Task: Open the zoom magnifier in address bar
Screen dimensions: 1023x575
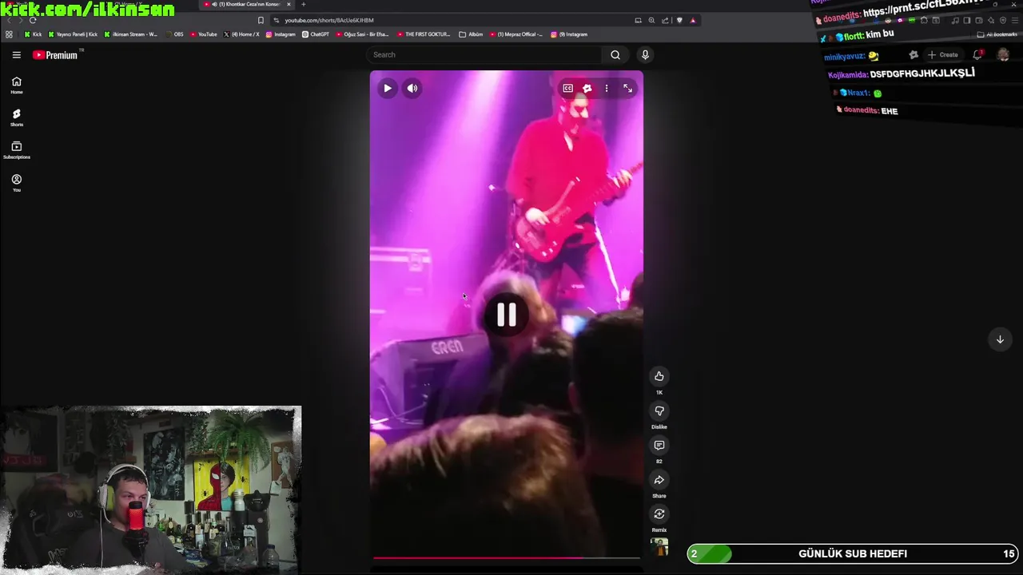Action: click(x=651, y=20)
